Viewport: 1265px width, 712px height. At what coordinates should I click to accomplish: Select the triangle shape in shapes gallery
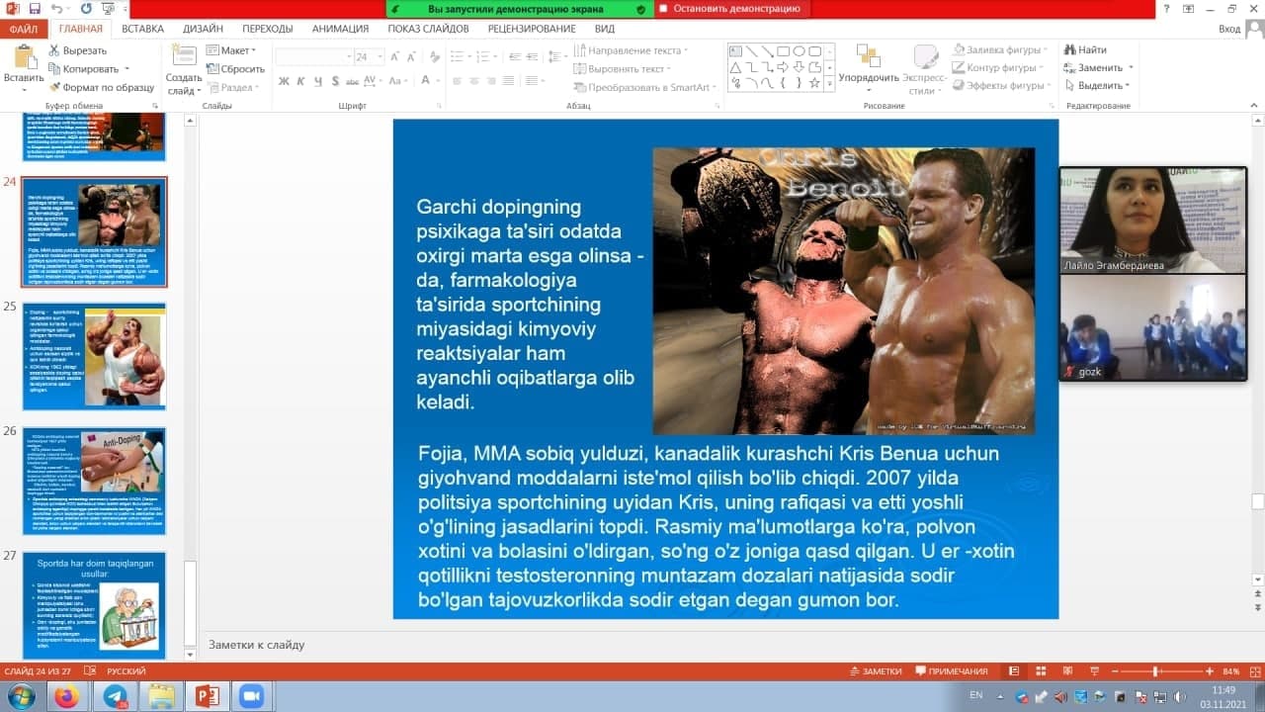pos(735,67)
